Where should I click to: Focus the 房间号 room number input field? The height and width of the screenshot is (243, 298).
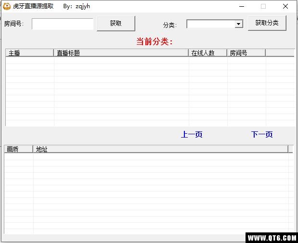tap(63, 24)
